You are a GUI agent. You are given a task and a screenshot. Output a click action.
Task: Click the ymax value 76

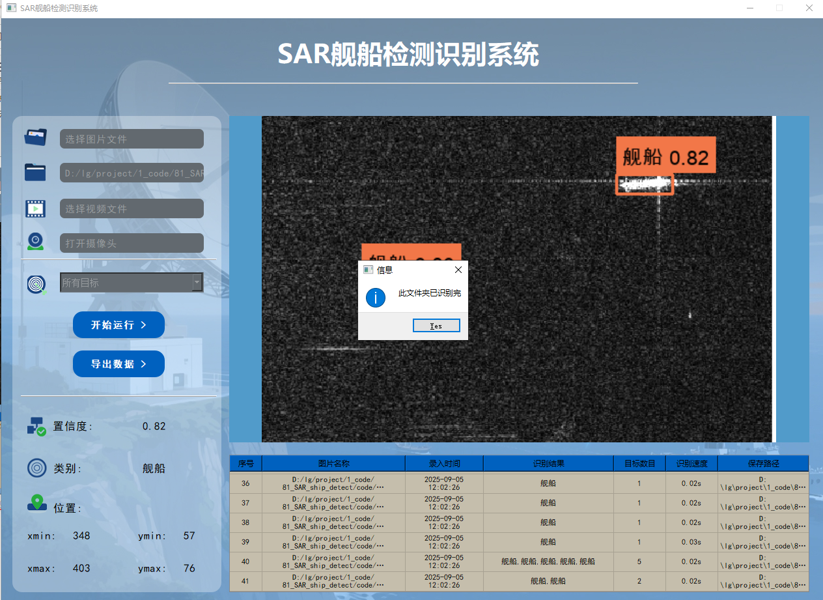189,568
